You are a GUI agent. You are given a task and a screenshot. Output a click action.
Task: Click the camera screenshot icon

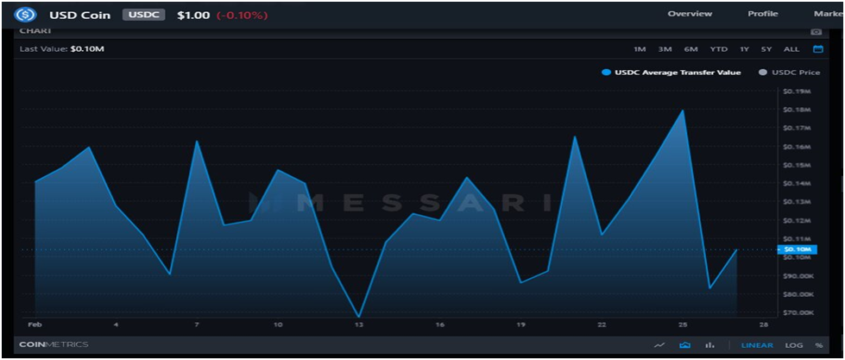[x=816, y=32]
